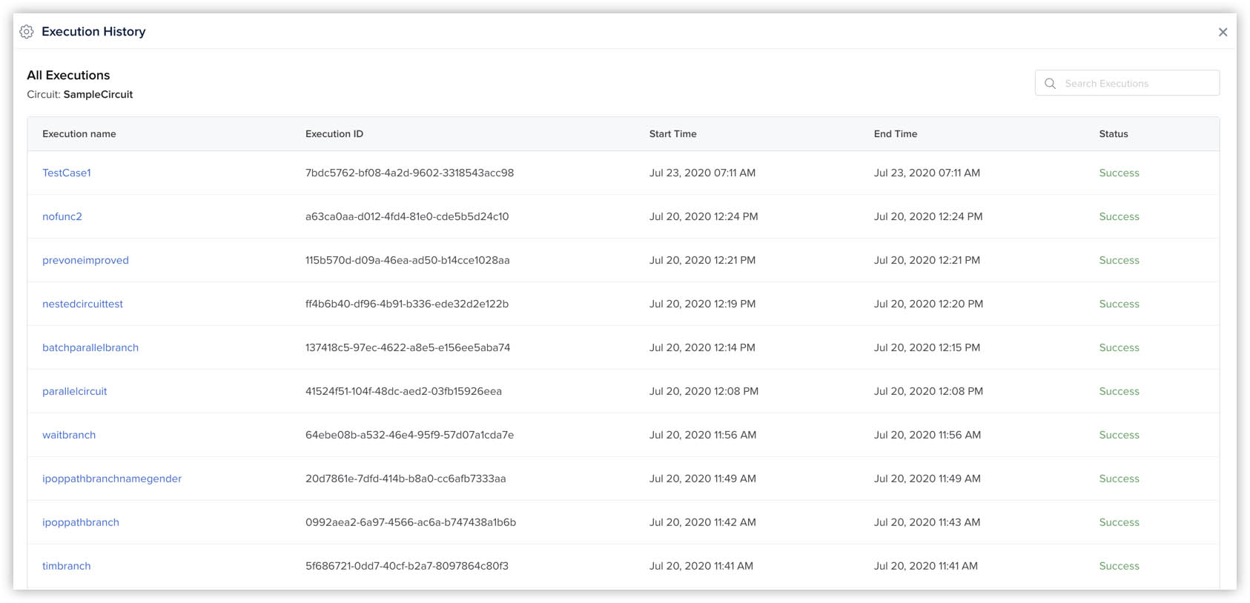The height and width of the screenshot is (603, 1250).
Task: Close the Execution History dialog
Action: click(x=1223, y=32)
